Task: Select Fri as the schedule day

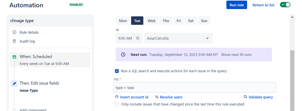Action: tap(179, 21)
